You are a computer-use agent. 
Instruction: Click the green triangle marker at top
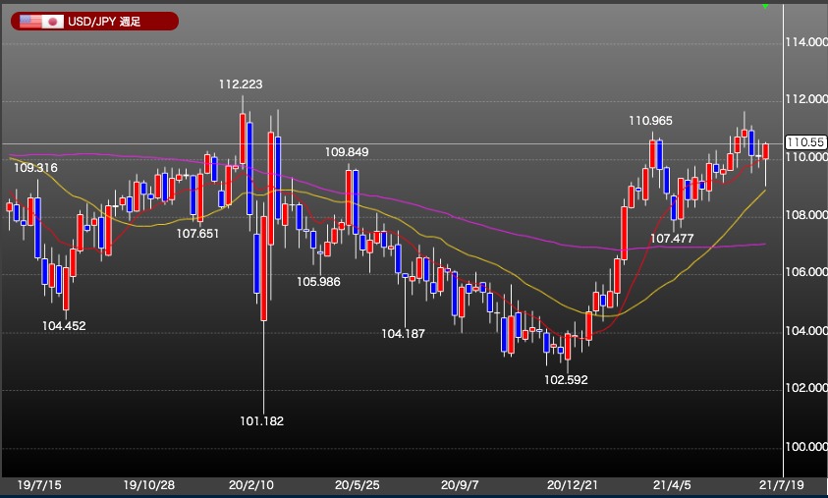pyautogui.click(x=765, y=7)
